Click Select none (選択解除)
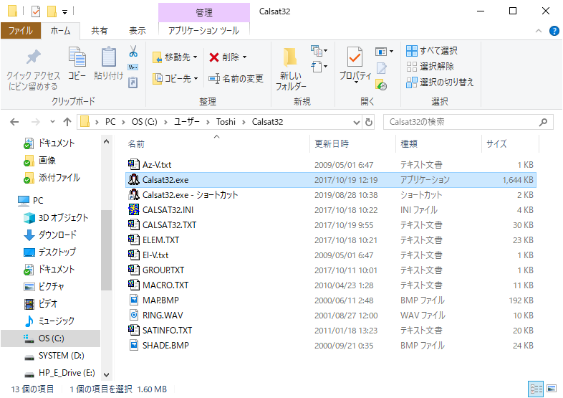Viewport: 563px width, 398px height. point(430,67)
